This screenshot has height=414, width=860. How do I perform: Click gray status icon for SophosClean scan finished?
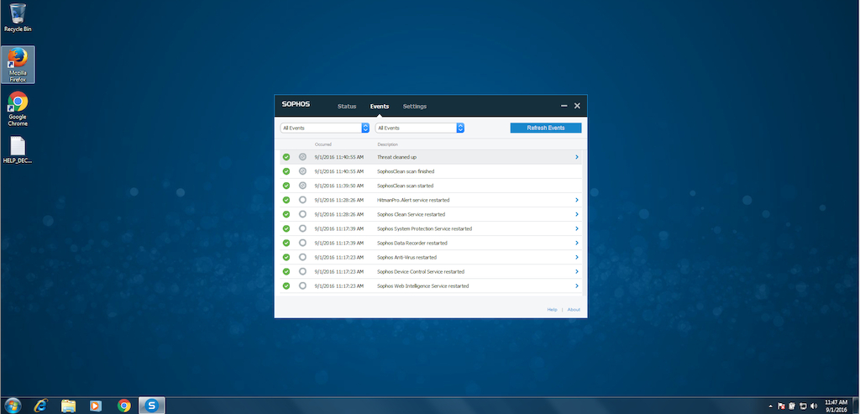click(x=302, y=171)
